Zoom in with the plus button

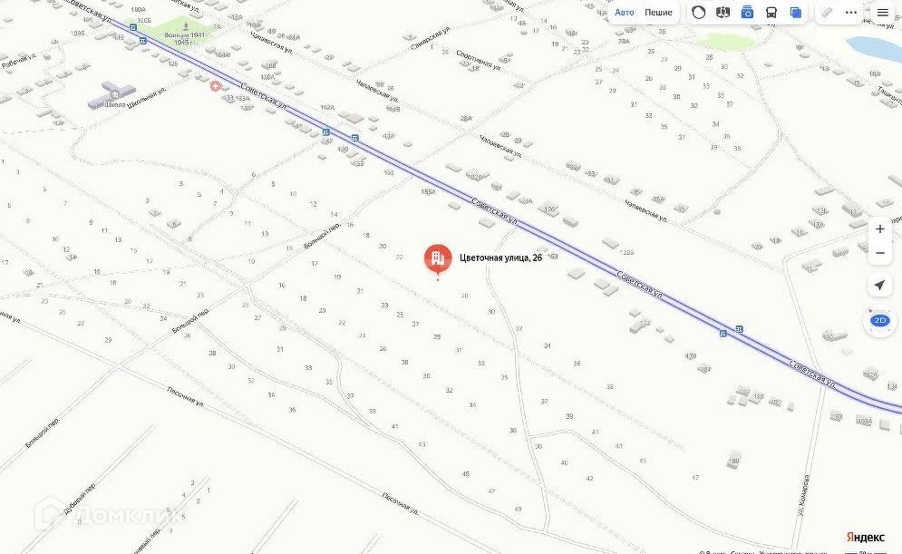pyautogui.click(x=879, y=229)
